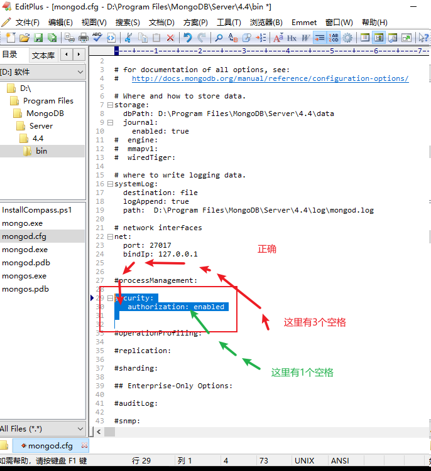This screenshot has width=431, height=471.
Task: Click the horizontal scrollbar left arrow
Action: (x=99, y=432)
